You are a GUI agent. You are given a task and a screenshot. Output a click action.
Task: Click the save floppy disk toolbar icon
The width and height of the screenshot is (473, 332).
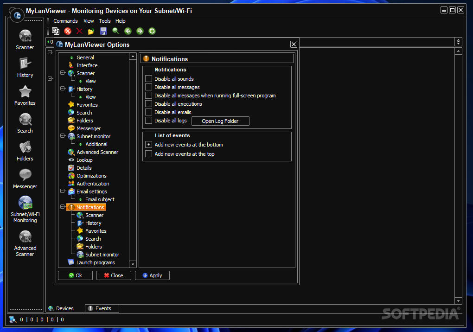[x=103, y=31]
